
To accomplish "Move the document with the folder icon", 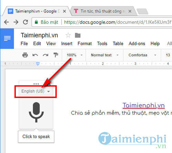I will [78, 35].
